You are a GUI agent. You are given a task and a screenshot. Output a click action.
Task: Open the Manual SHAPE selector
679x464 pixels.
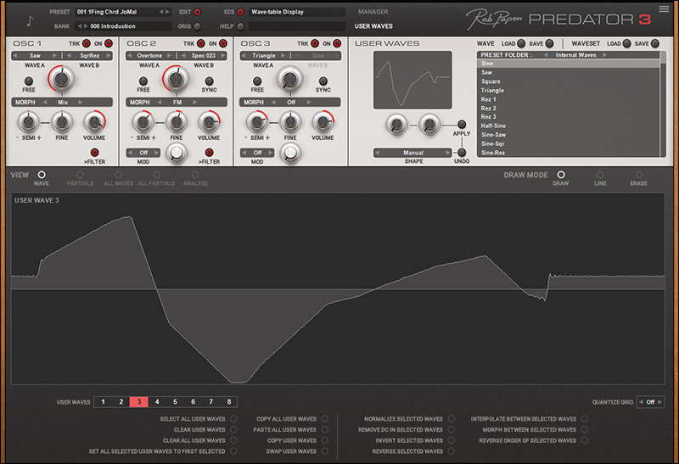(x=413, y=153)
